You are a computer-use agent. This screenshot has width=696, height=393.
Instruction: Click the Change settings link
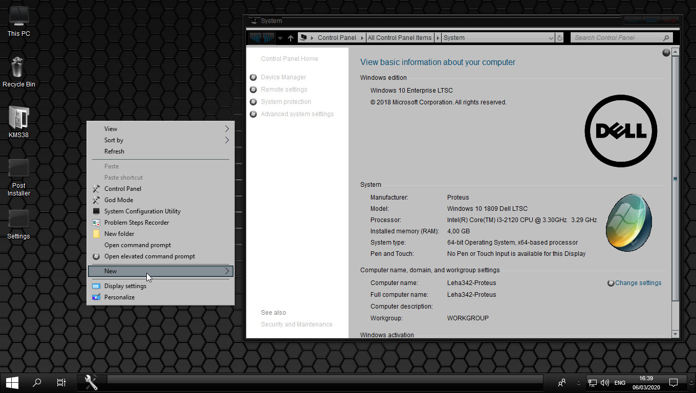pyautogui.click(x=638, y=283)
